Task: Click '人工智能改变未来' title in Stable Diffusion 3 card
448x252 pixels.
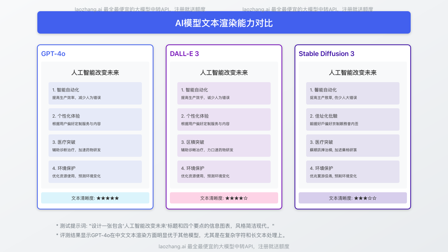Action: click(x=353, y=73)
